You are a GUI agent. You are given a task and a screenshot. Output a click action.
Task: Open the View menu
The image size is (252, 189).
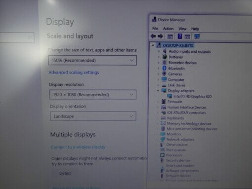(x=182, y=29)
